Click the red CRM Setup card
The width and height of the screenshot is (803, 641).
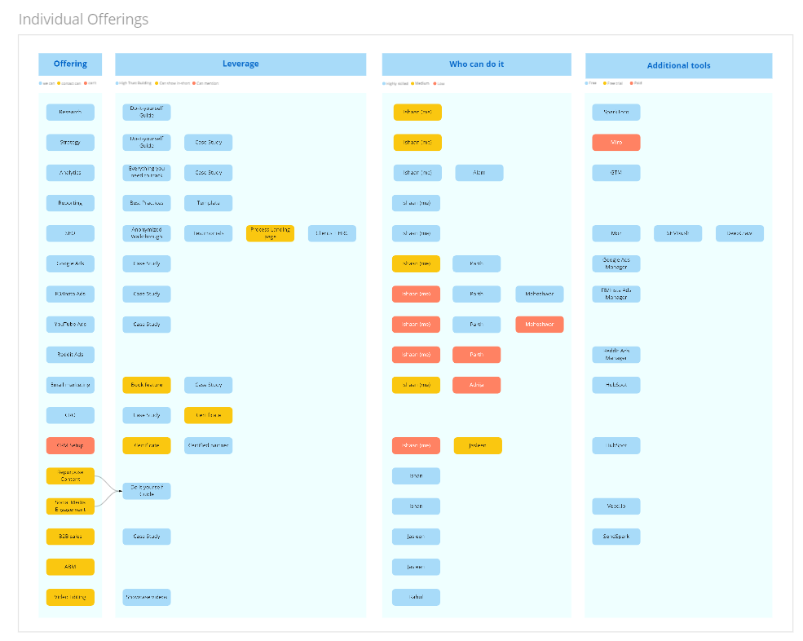point(70,445)
